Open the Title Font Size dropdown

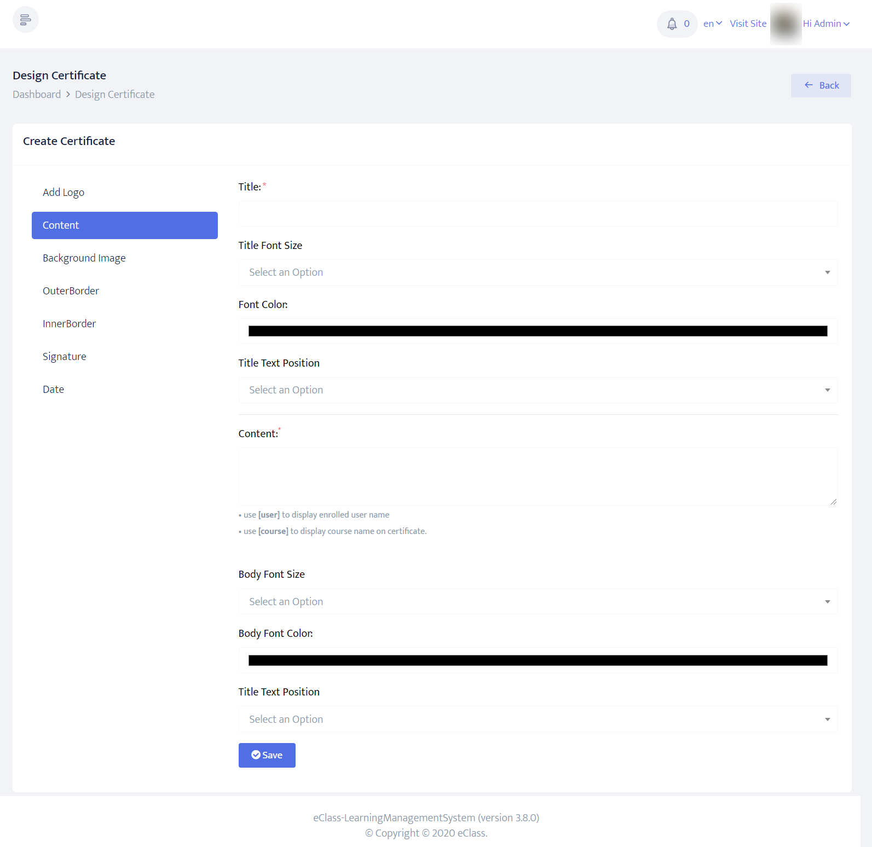pos(538,272)
